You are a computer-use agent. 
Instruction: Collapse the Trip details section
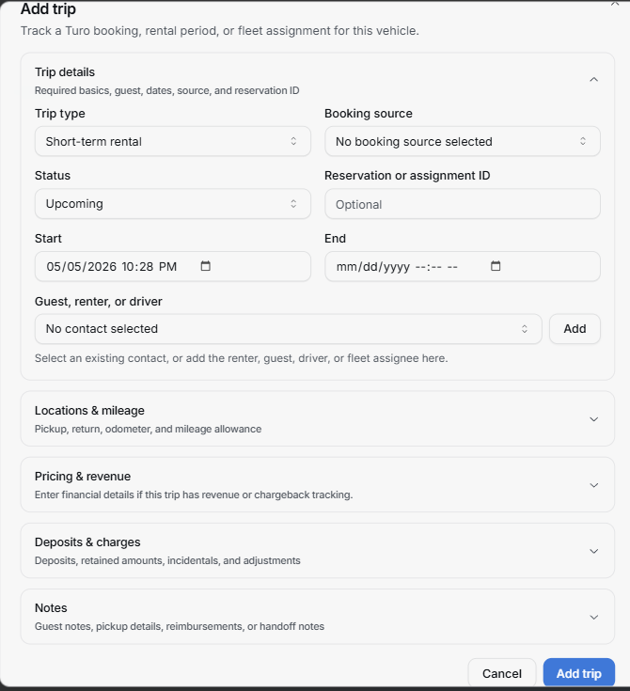(594, 79)
